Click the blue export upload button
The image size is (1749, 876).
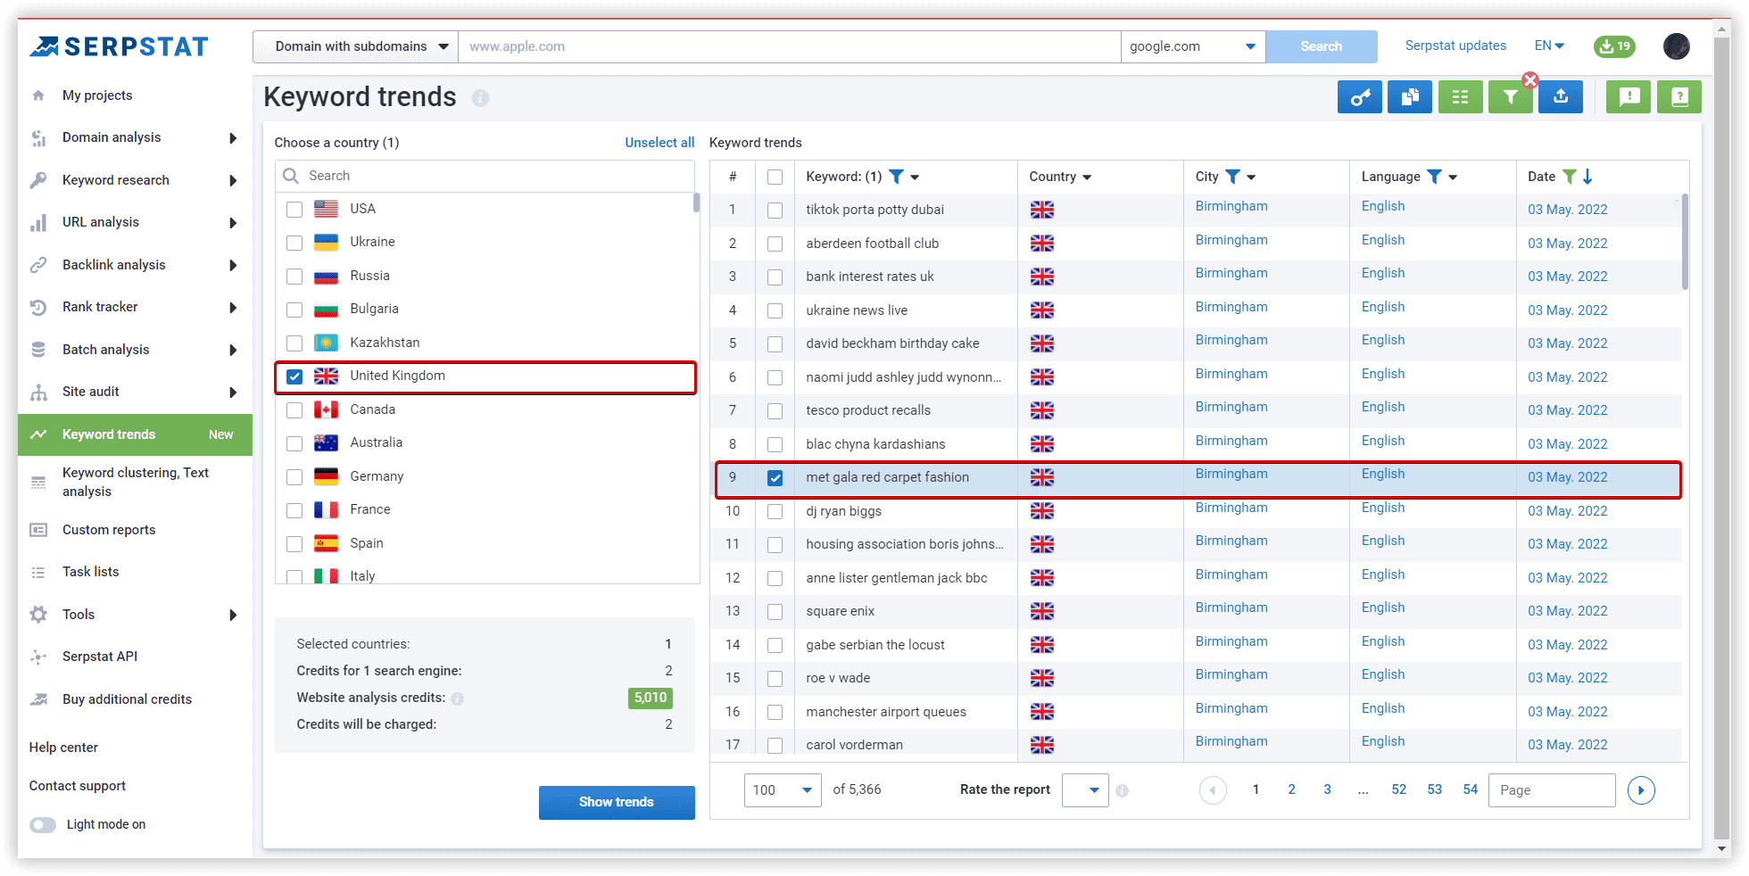point(1561,97)
